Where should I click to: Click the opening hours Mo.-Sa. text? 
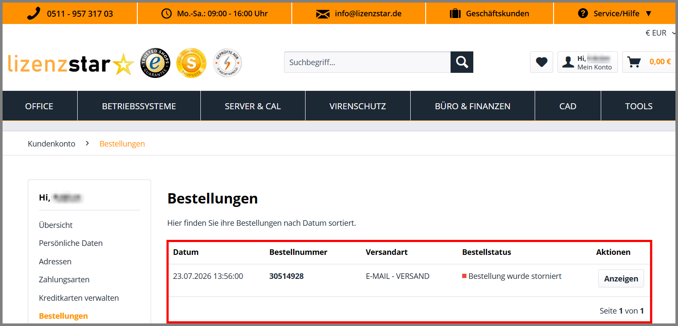coord(222,13)
